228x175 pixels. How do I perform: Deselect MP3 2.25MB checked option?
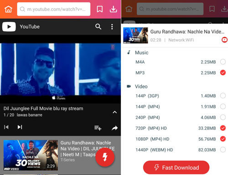coord(223,72)
